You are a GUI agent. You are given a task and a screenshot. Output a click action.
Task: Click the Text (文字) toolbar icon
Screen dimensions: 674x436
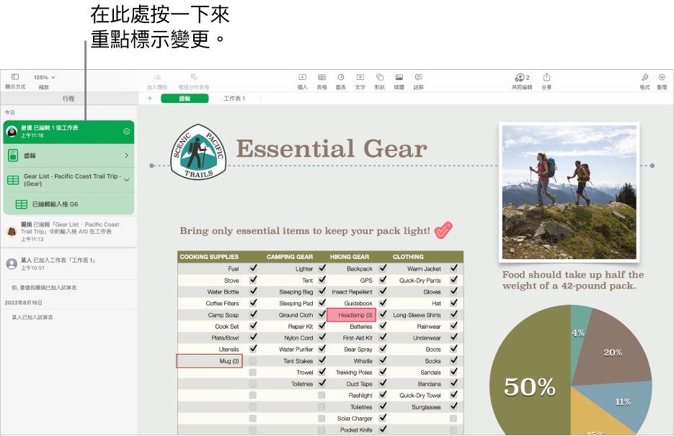(360, 77)
